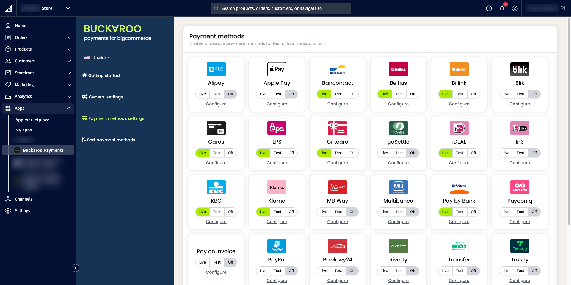Image resolution: width=571 pixels, height=285 pixels.
Task: Click the In3 logo icon
Action: point(520,128)
